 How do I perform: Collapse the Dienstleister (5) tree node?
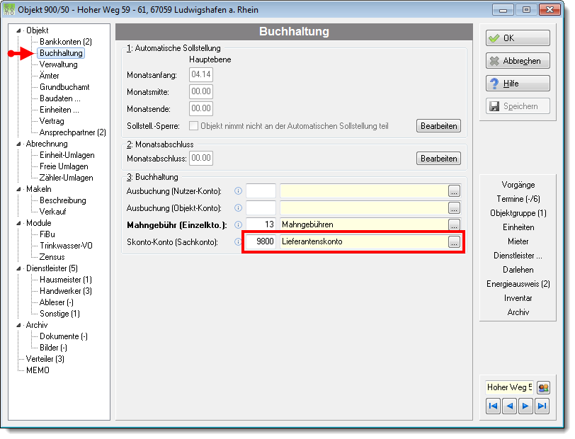tap(18, 268)
